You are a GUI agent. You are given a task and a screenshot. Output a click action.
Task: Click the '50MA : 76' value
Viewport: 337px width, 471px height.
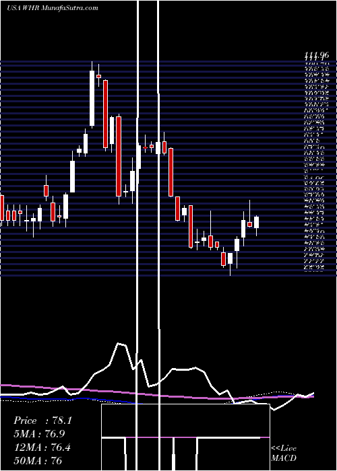coord(38,460)
